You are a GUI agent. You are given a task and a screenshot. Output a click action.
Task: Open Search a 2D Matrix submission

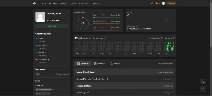click(x=125, y=86)
